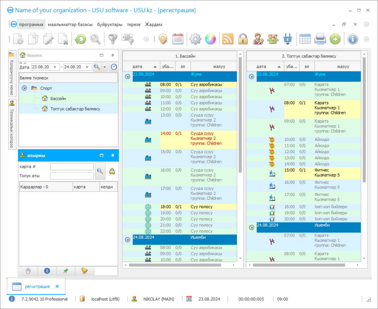Open the Жардам menu
Viewport: 378px width, 309px height.
153,24
